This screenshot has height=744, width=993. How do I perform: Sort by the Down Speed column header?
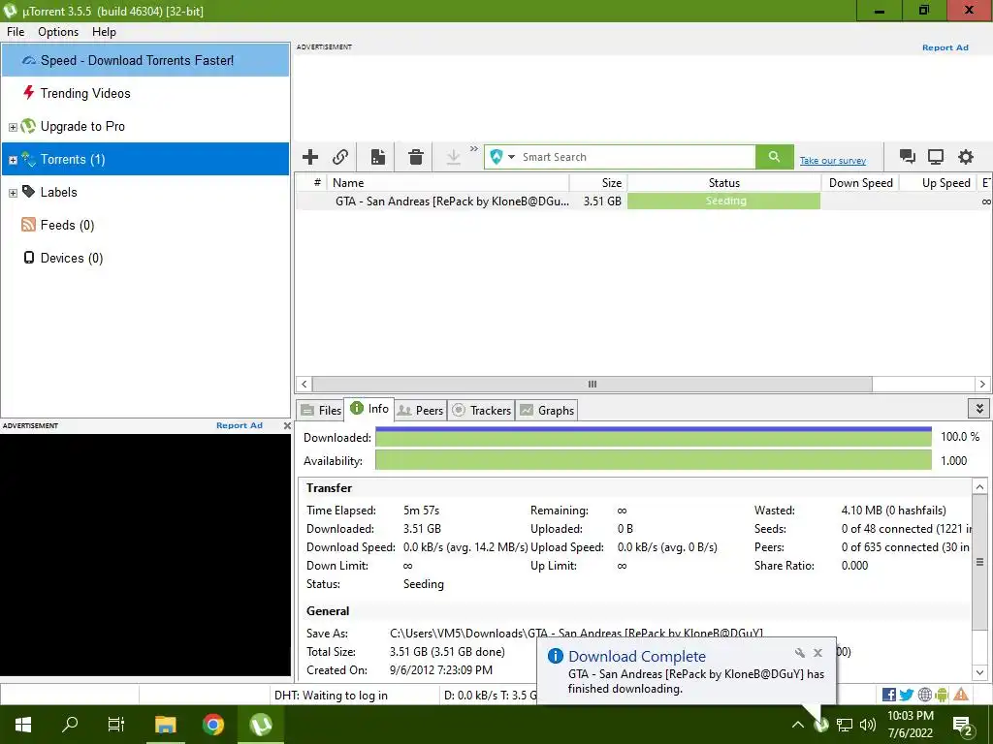pos(860,183)
